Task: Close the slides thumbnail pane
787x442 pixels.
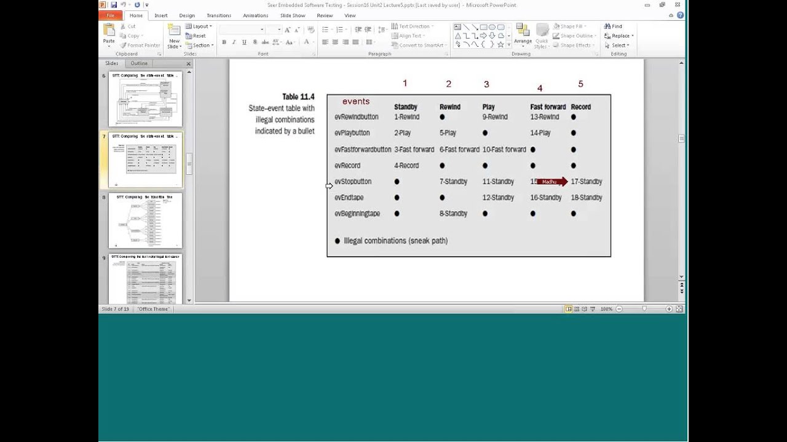Action: 188,64
